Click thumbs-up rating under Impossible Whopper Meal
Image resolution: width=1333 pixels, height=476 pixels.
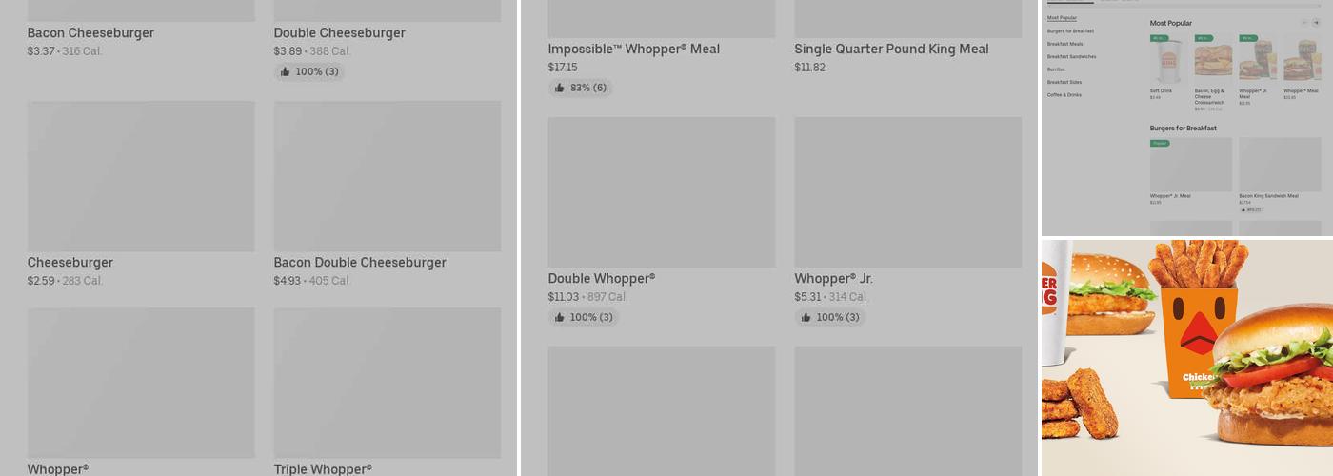(580, 88)
